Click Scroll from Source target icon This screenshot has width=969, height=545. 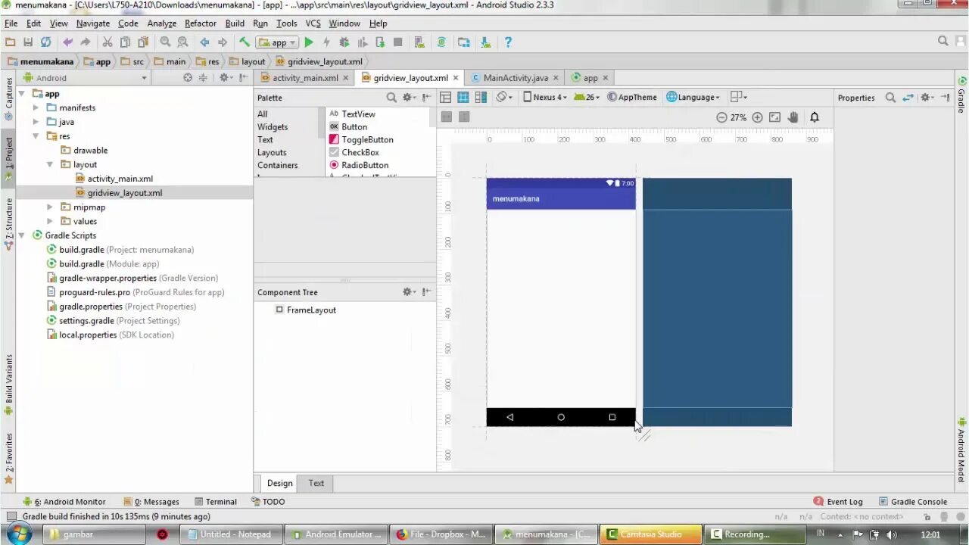[x=188, y=77]
